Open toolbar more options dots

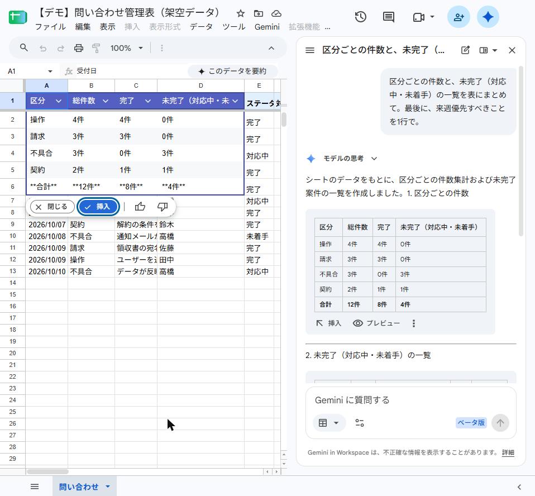coord(162,48)
